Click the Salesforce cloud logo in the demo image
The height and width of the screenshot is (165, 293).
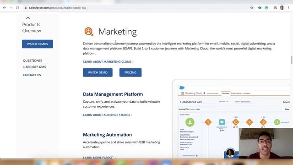[182, 88]
